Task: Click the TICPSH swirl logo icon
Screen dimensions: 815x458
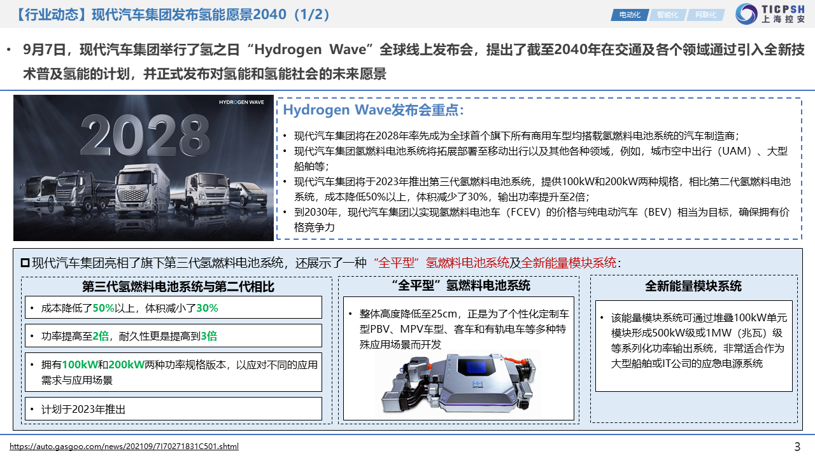Action: 747,14
